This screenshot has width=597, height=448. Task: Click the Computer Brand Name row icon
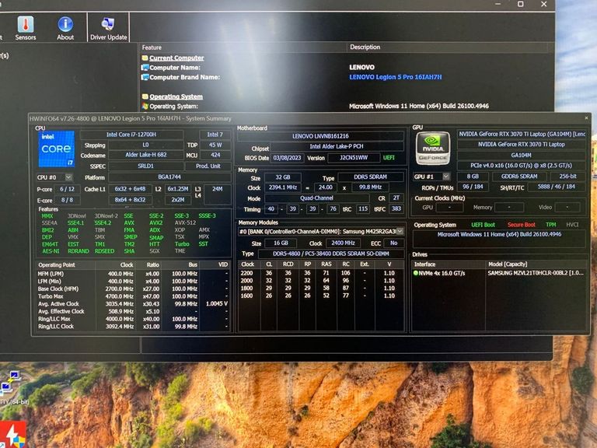[x=145, y=77]
